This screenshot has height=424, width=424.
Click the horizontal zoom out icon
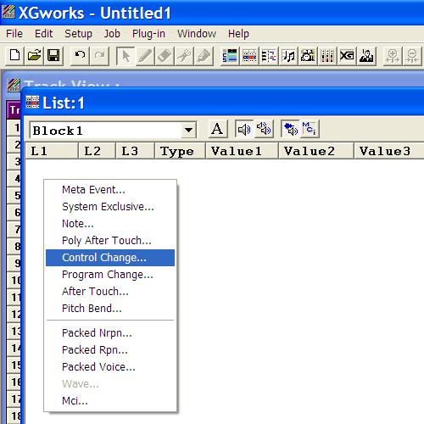tap(412, 55)
